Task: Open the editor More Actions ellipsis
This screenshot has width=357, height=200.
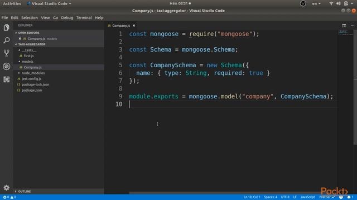Action: point(352,26)
